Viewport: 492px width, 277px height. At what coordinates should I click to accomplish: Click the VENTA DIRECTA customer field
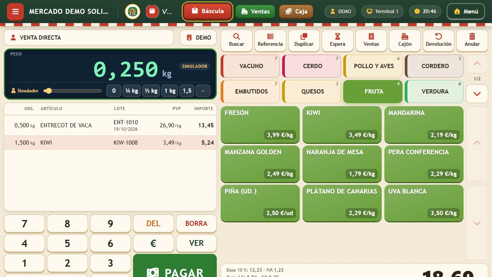(89, 37)
